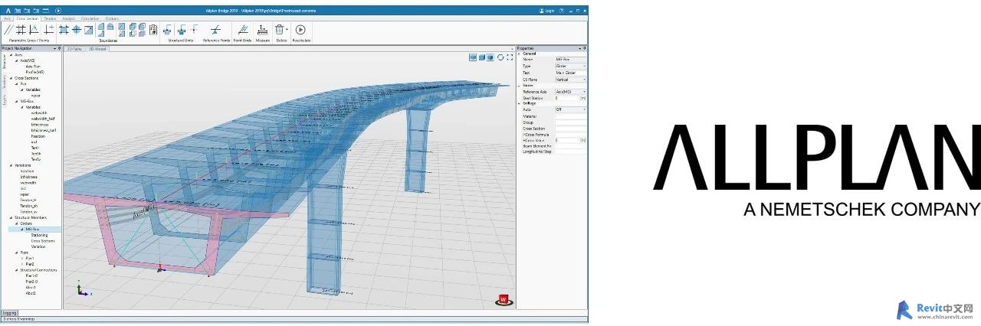981x326 pixels.
Task: Select the Variations node in the tree
Action: pos(23,165)
